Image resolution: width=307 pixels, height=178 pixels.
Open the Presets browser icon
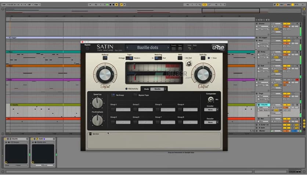pyautogui.click(x=174, y=48)
